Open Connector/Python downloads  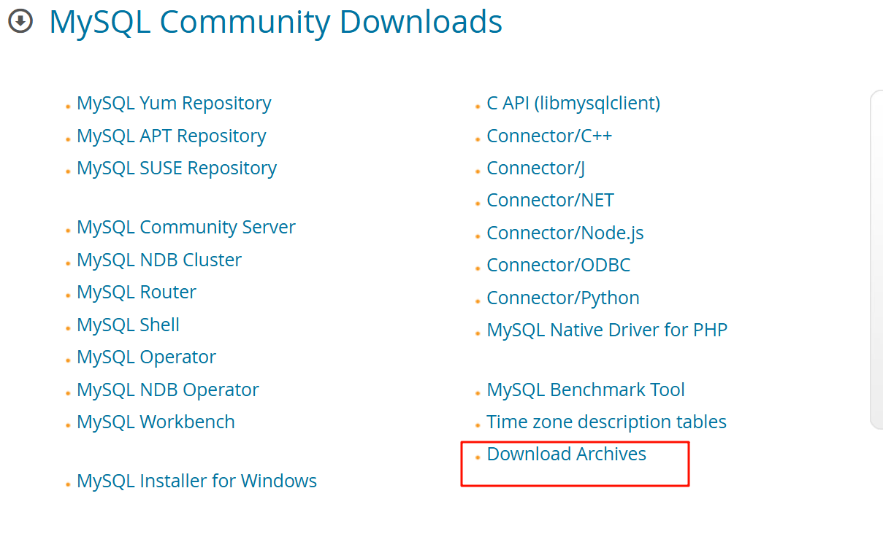(x=563, y=298)
